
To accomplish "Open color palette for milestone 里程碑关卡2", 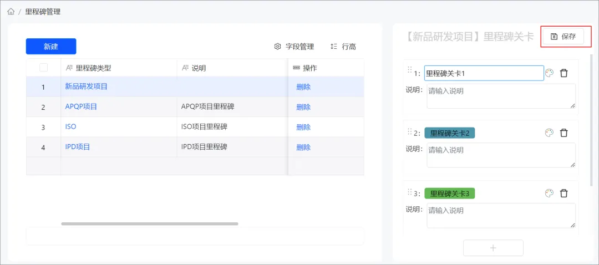I will click(x=549, y=133).
